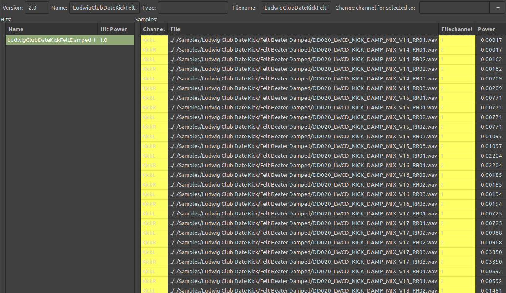This screenshot has width=506, height=293.
Task: Click the KickR channel cell of V16_RR03.wav
Action: [154, 204]
